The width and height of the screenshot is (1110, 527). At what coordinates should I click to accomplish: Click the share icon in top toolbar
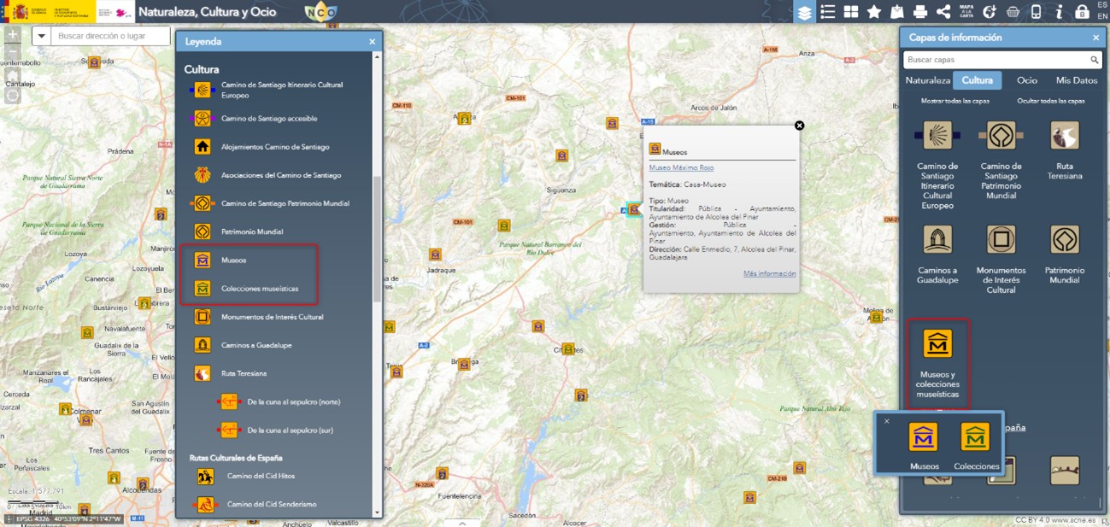pyautogui.click(x=943, y=12)
